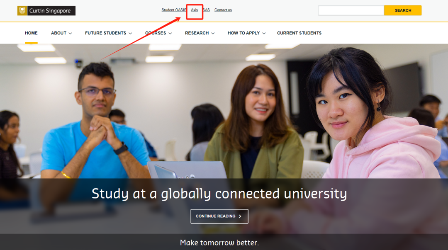Expand the ABOUT dropdown chevron
The image size is (448, 250).
70,33
